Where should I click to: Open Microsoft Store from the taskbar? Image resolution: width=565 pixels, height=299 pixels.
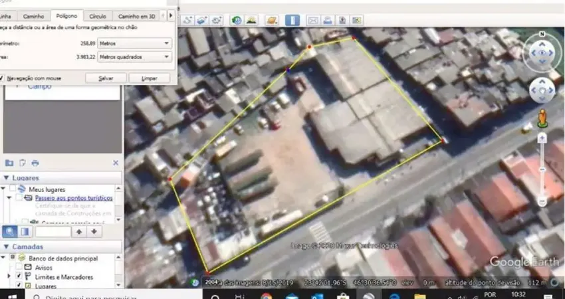343,296
